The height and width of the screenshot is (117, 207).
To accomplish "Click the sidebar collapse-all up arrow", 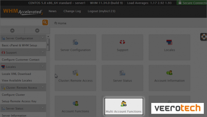I will pyautogui.click(x=12, y=31).
